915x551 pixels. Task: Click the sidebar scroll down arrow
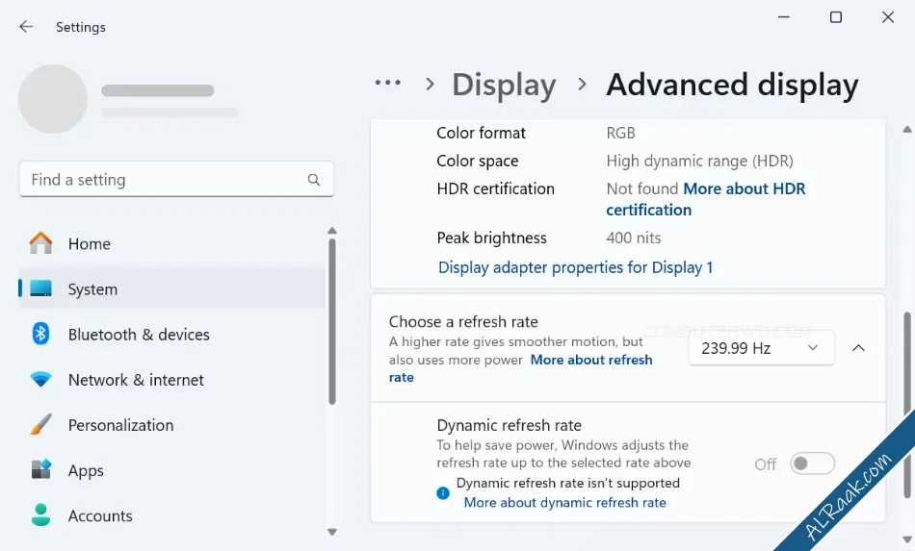(x=332, y=532)
